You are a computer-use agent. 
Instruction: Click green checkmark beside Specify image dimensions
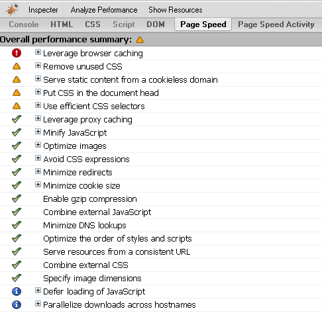coord(17,278)
